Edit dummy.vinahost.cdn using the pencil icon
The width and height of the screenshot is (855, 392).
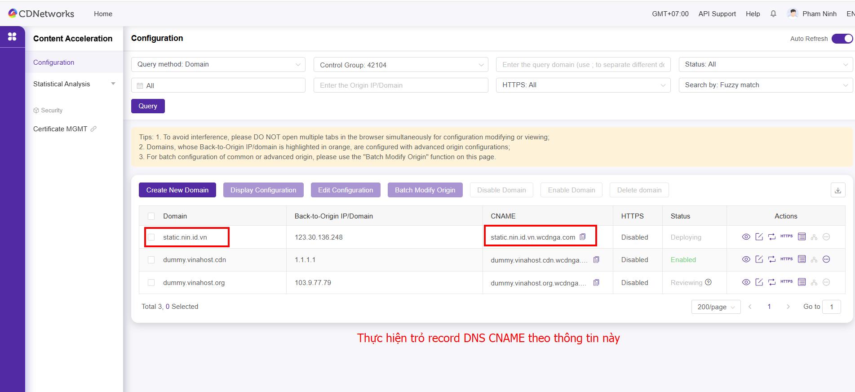click(x=759, y=259)
